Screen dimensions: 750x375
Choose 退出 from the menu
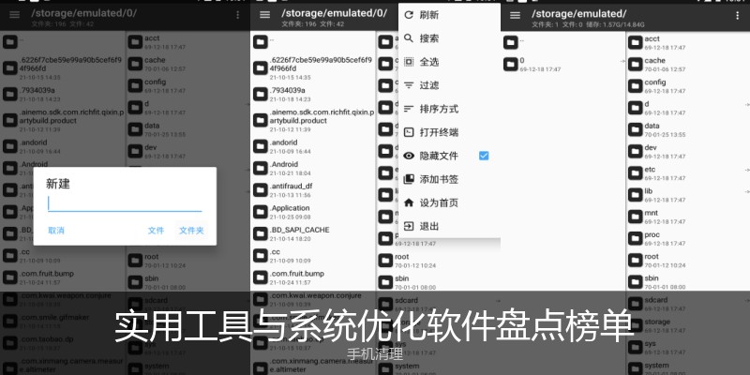pyautogui.click(x=449, y=226)
